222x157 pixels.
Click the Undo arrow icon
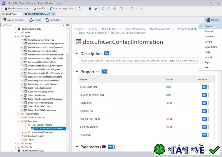click(122, 9)
